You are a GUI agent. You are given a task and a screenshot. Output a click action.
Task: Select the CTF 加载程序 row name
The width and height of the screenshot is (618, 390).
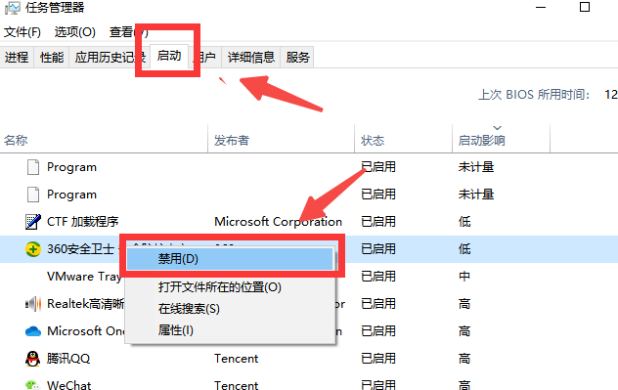point(83,222)
